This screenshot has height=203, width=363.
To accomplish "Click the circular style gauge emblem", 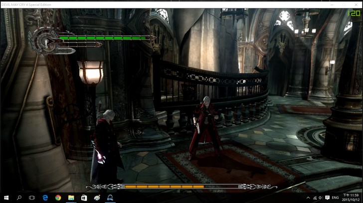I will (x=45, y=42).
